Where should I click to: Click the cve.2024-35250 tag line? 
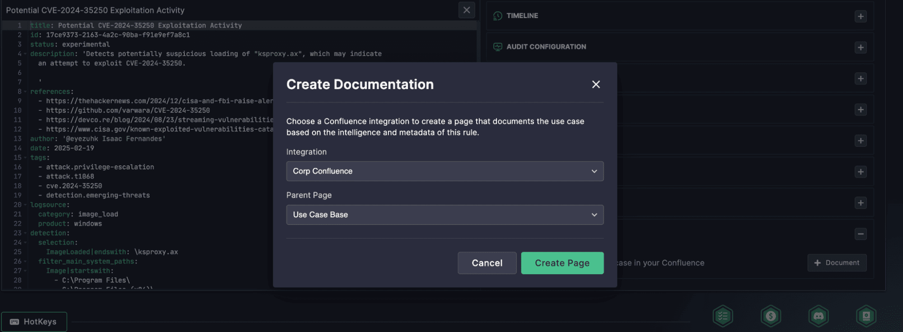point(74,186)
